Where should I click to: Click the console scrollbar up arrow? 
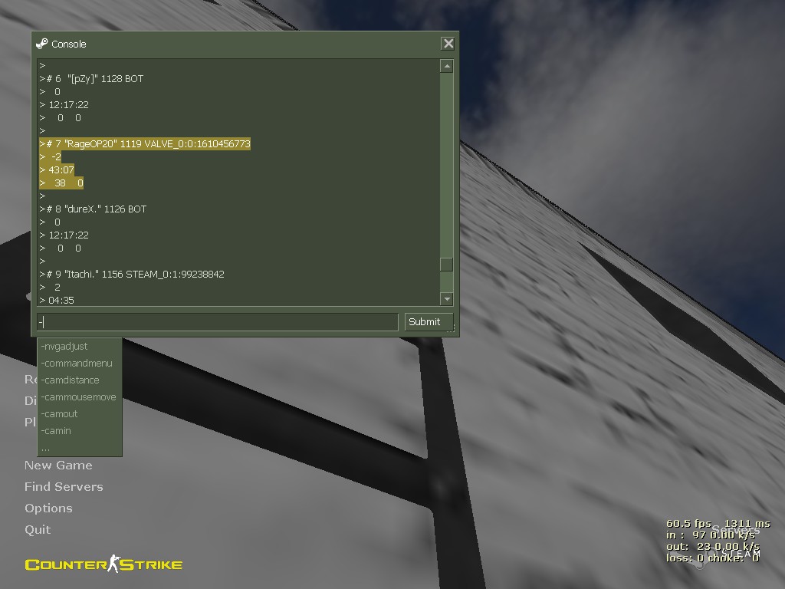(447, 66)
